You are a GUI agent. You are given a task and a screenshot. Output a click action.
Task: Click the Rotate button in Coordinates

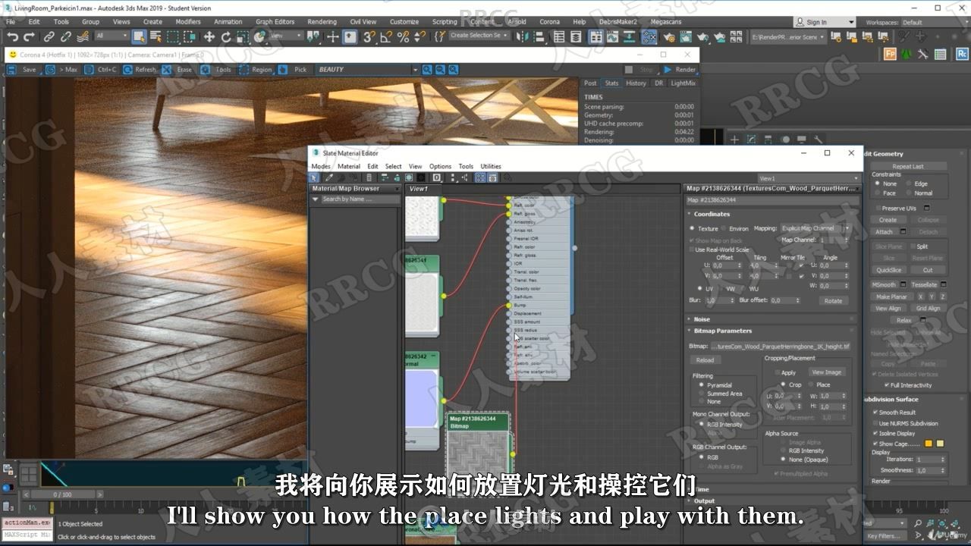833,301
